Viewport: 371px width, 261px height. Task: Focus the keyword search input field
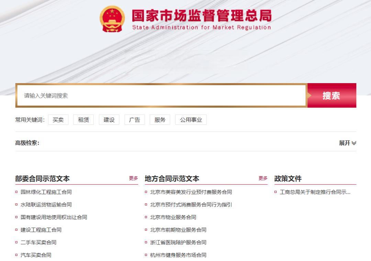click(161, 95)
